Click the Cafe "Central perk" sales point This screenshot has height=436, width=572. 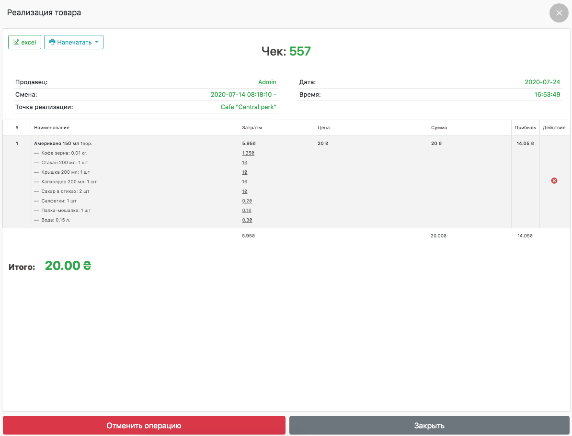tap(248, 107)
